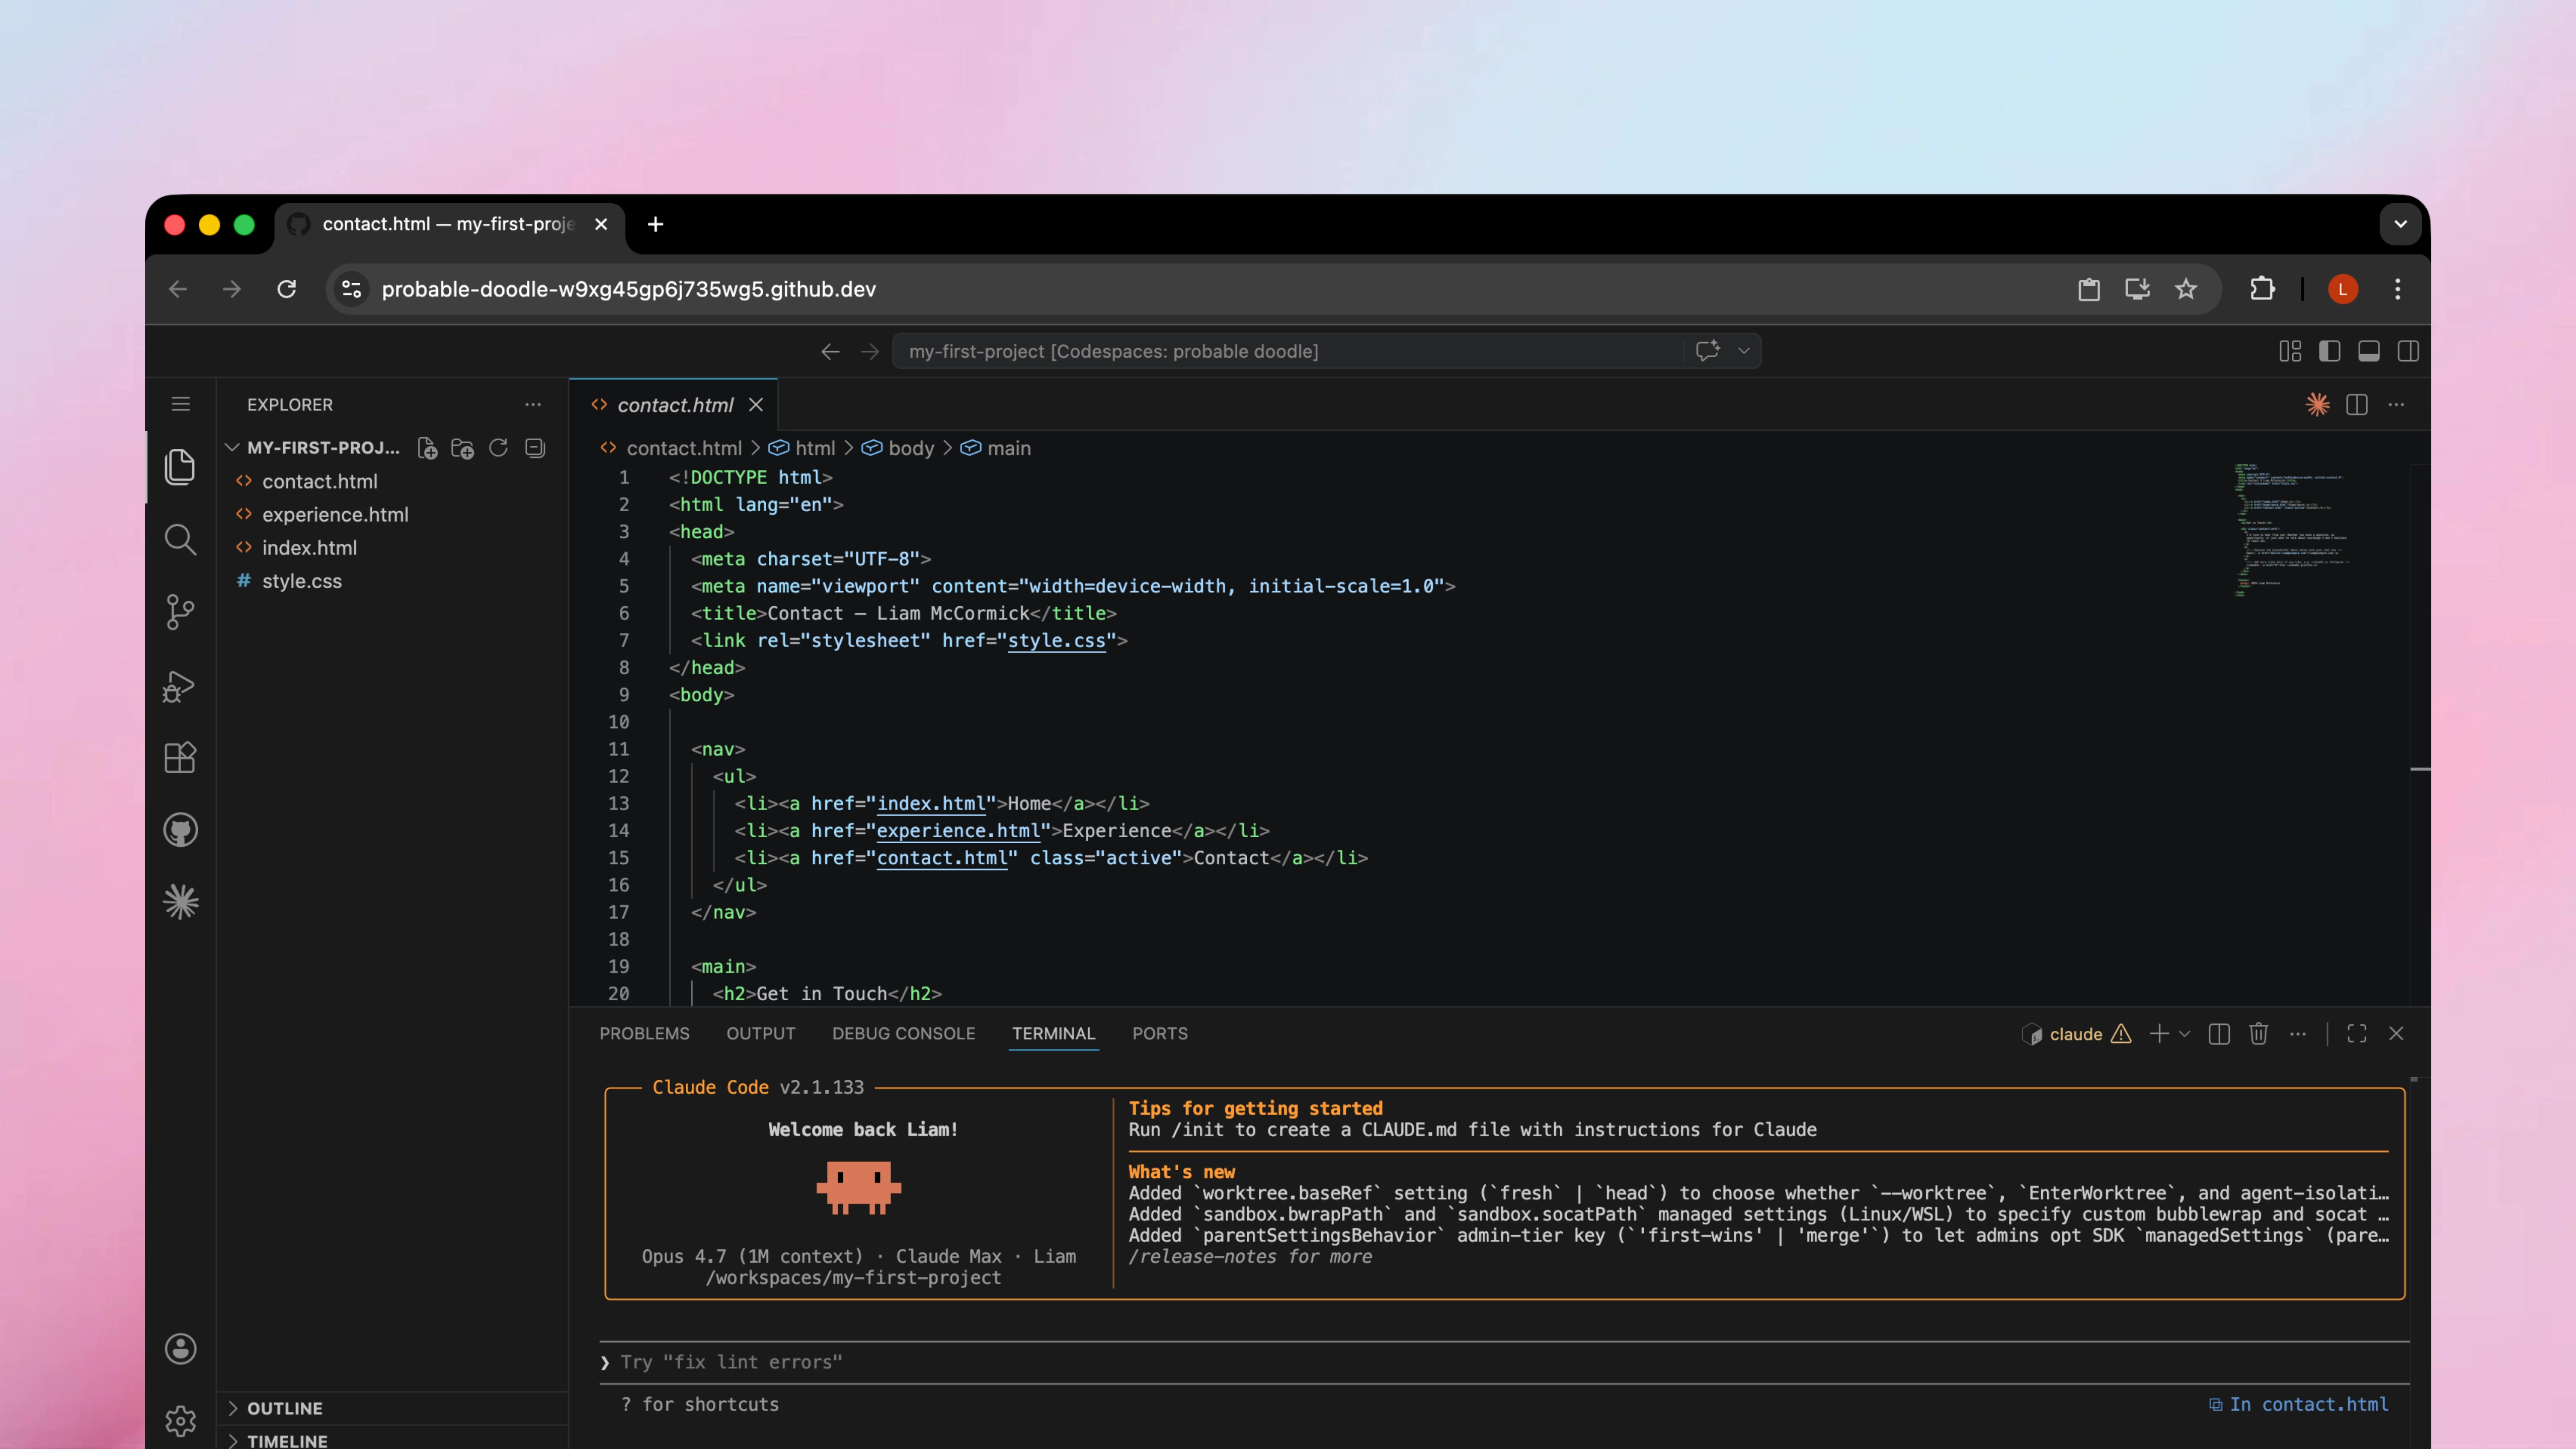This screenshot has width=2576, height=1449.
Task: Reload the browser page
Action: (x=287, y=289)
